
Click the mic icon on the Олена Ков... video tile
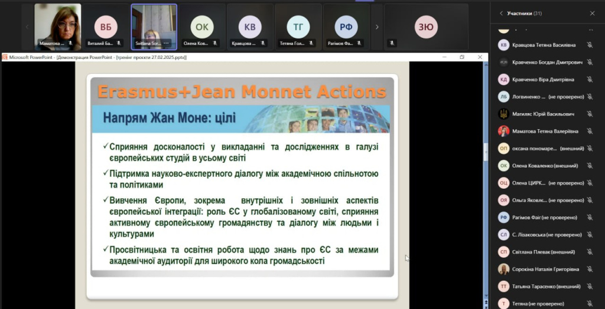point(214,44)
